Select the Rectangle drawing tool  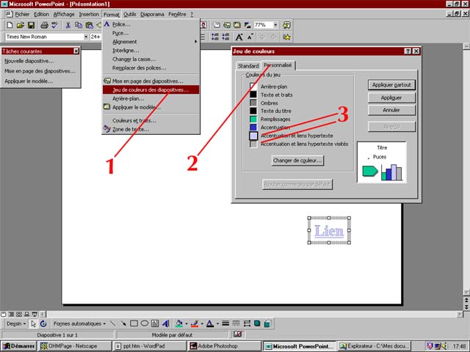(134, 323)
